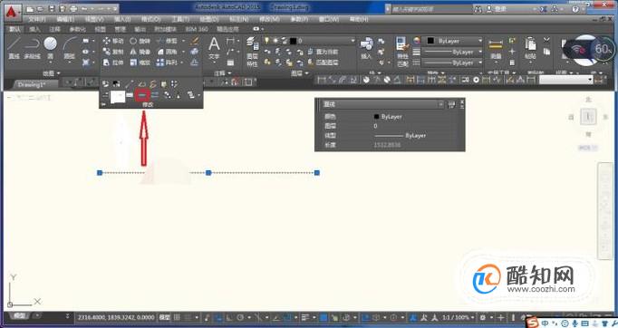Toggle the layer lightbulb on/off icon
Screen dimensions: 618x328
[x=267, y=41]
